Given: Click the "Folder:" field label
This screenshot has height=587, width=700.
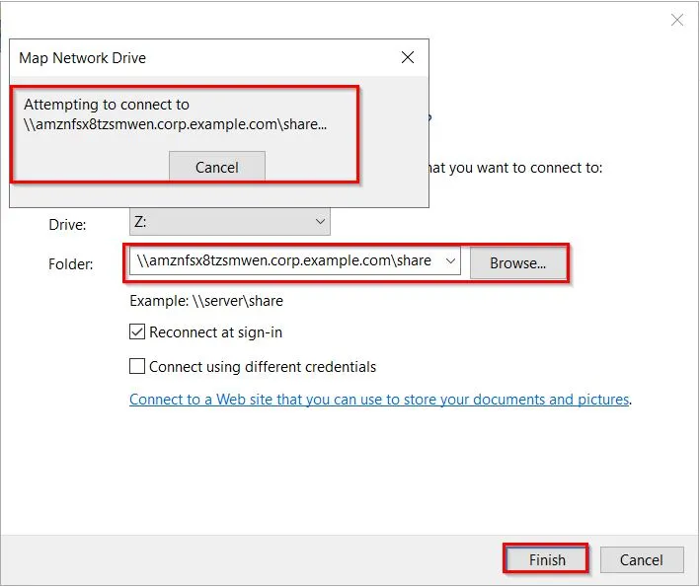Looking at the screenshot, I should pyautogui.click(x=71, y=264).
